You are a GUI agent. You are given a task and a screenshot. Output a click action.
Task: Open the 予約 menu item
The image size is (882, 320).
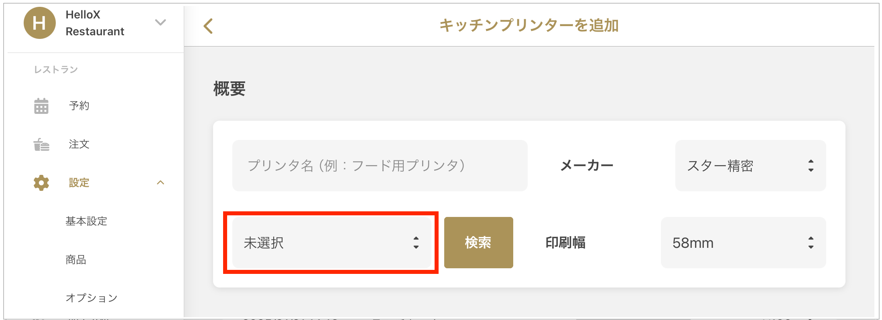click(79, 106)
